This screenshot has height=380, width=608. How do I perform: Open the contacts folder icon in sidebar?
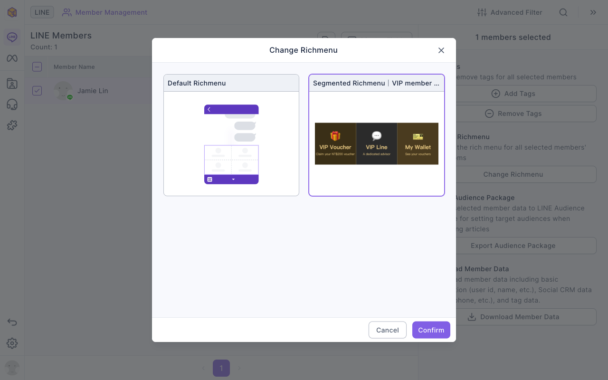pos(12,84)
